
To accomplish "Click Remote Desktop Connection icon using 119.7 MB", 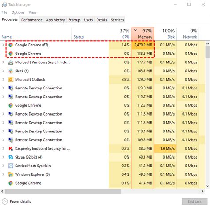I will (x=11, y=97).
